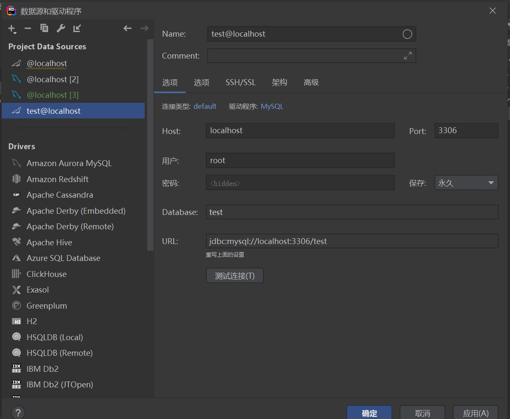Remove selected data source with minus icon

tap(28, 28)
